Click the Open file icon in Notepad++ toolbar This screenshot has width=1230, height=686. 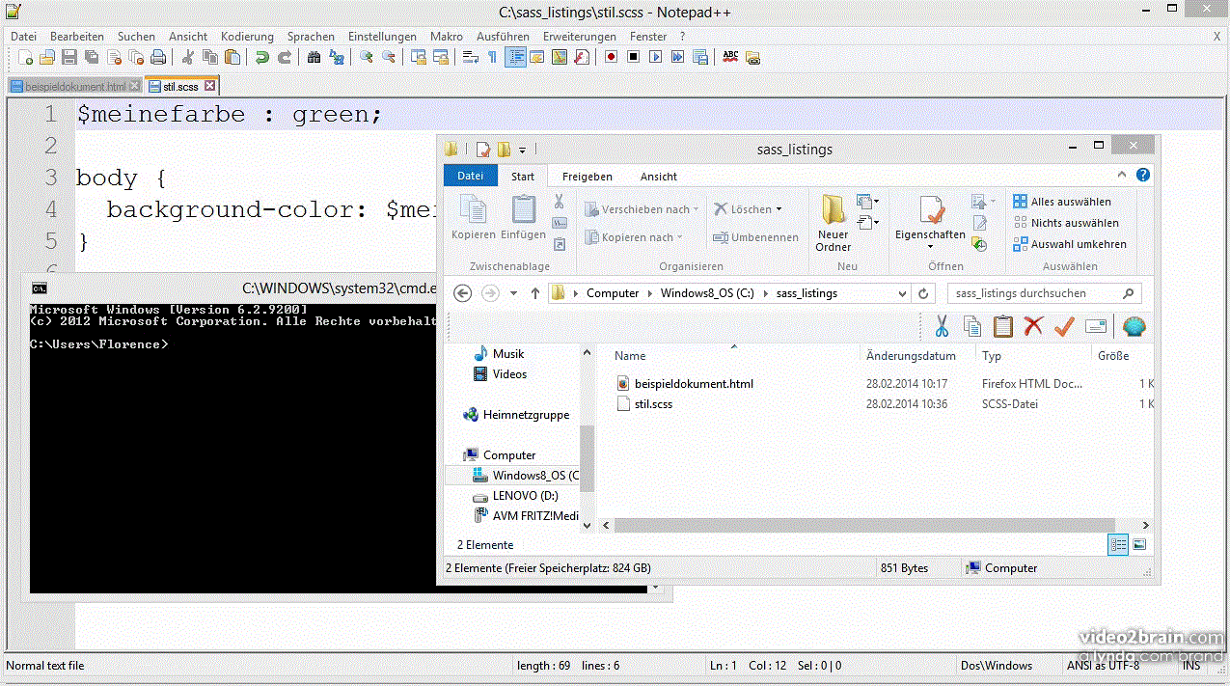47,57
